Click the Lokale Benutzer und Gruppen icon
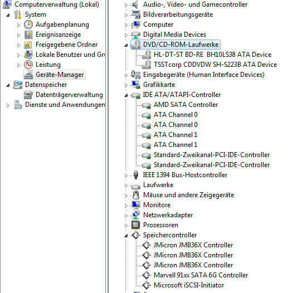This screenshot has width=288, height=293. [28, 55]
